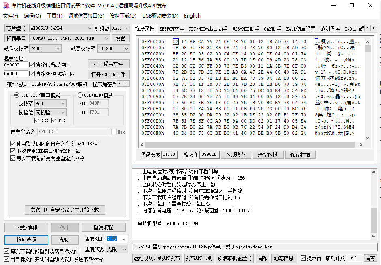Click 保存数据 button
The height and width of the screenshot is (265, 381).
pos(300,155)
